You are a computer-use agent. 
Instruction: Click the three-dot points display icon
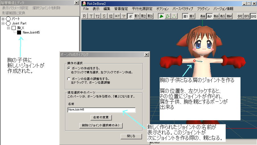(x=174, y=16)
